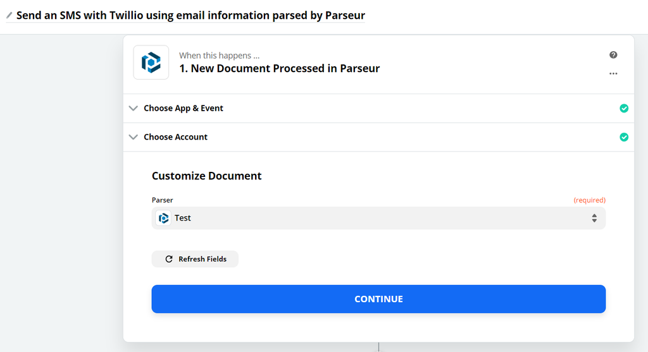This screenshot has height=352, width=648.
Task: Click the red (required) label
Action: 589,200
